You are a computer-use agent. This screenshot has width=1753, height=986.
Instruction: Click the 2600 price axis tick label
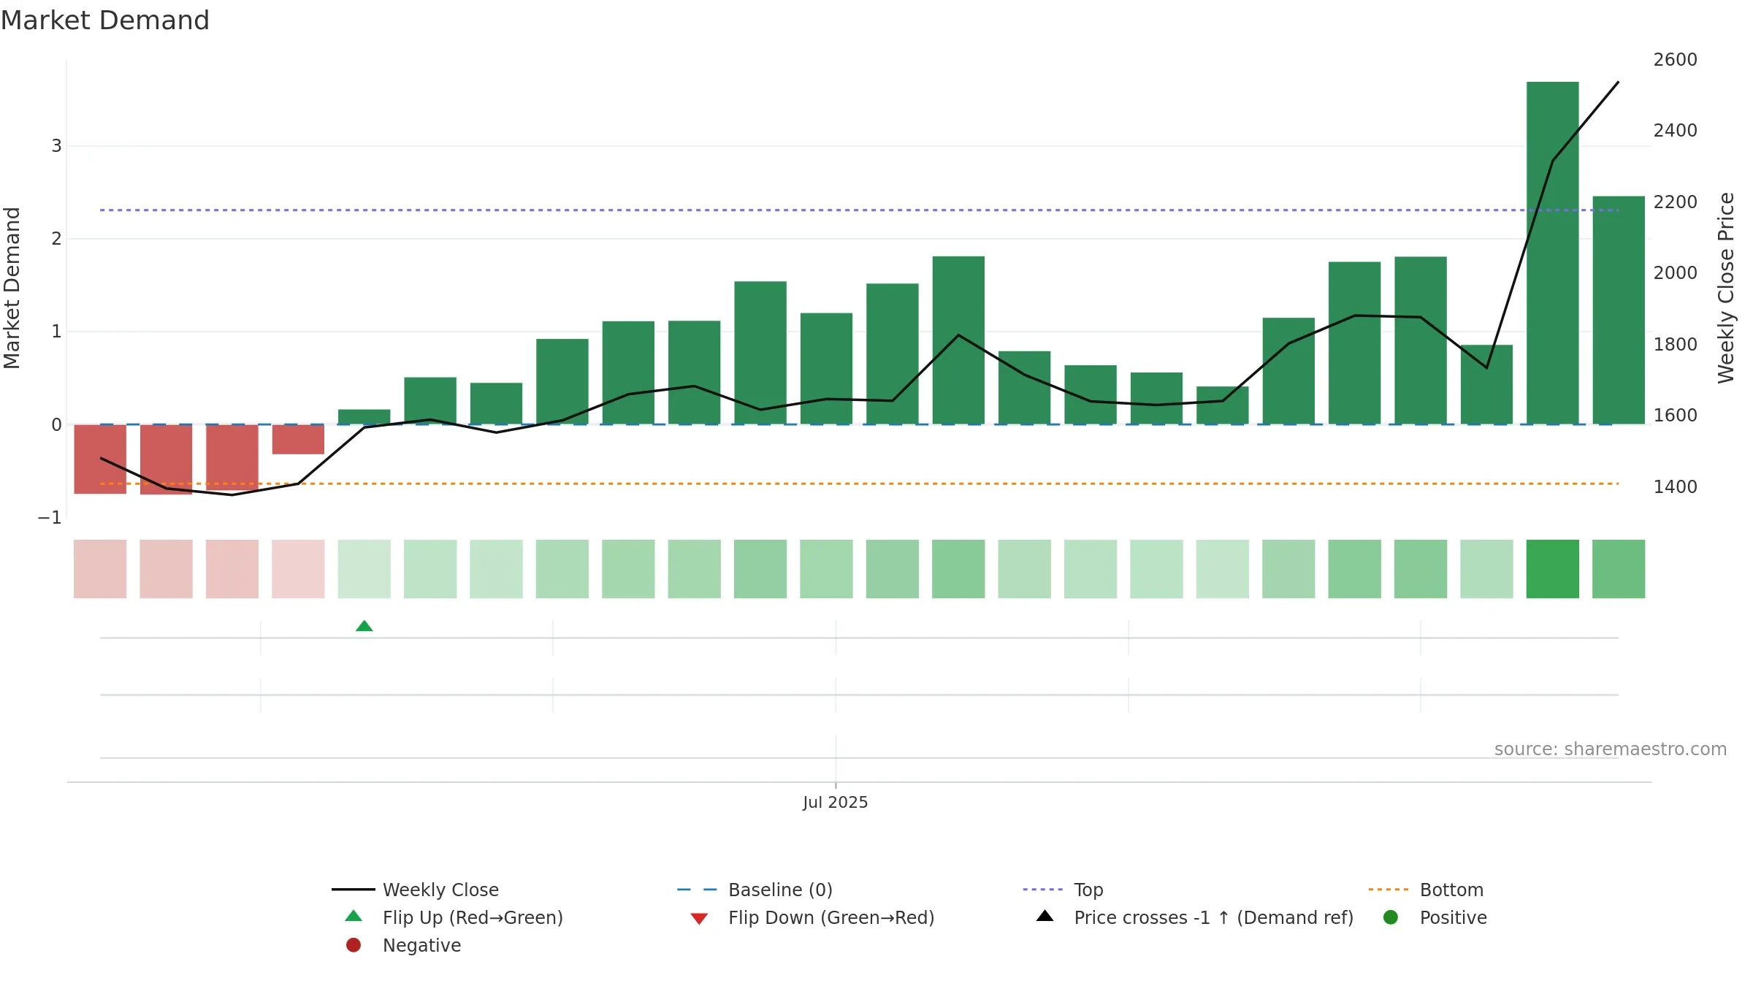(1676, 60)
